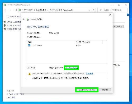
Task: Click the back arrow in the Control Panel window
Action: (6, 10)
